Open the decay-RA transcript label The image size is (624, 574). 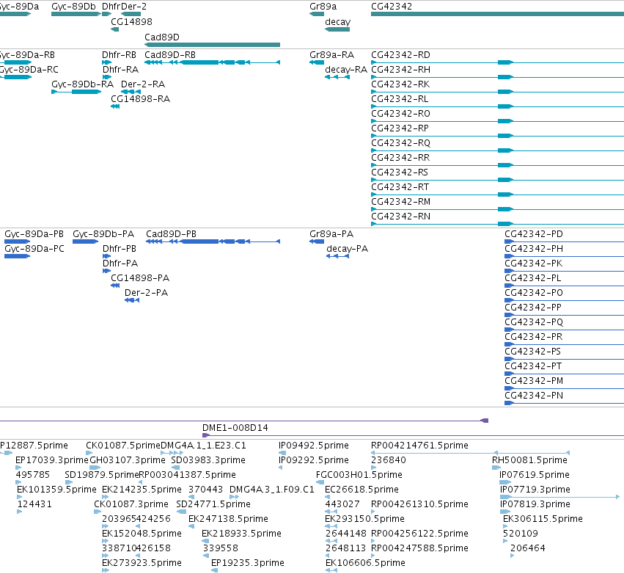[x=346, y=69]
